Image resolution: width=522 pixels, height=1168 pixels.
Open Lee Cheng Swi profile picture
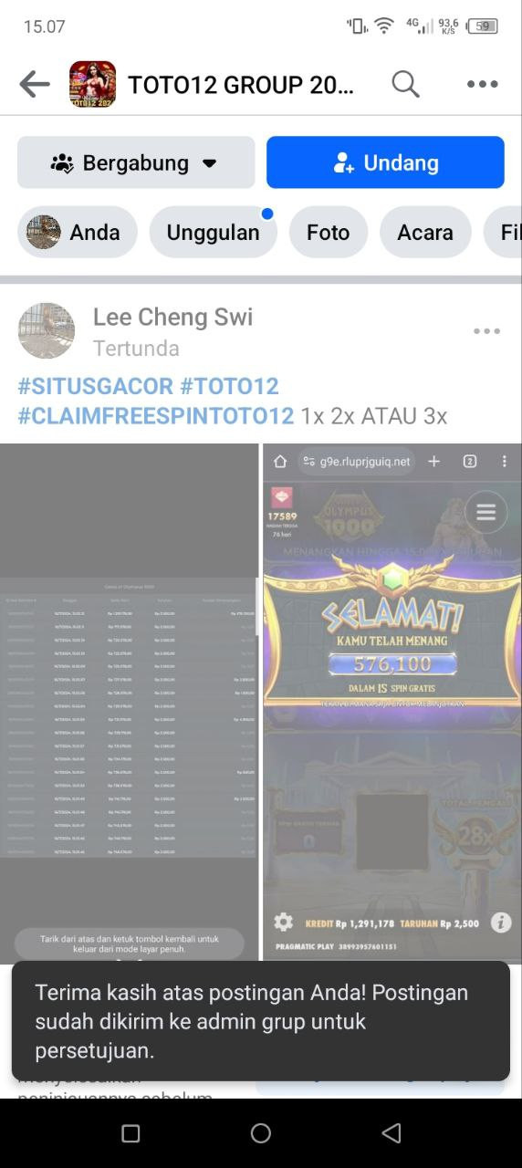47,330
